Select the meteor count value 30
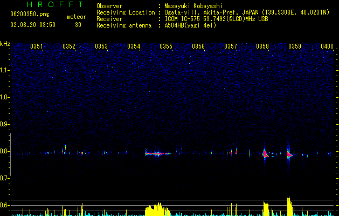The height and width of the screenshot is (216, 339). click(x=78, y=25)
